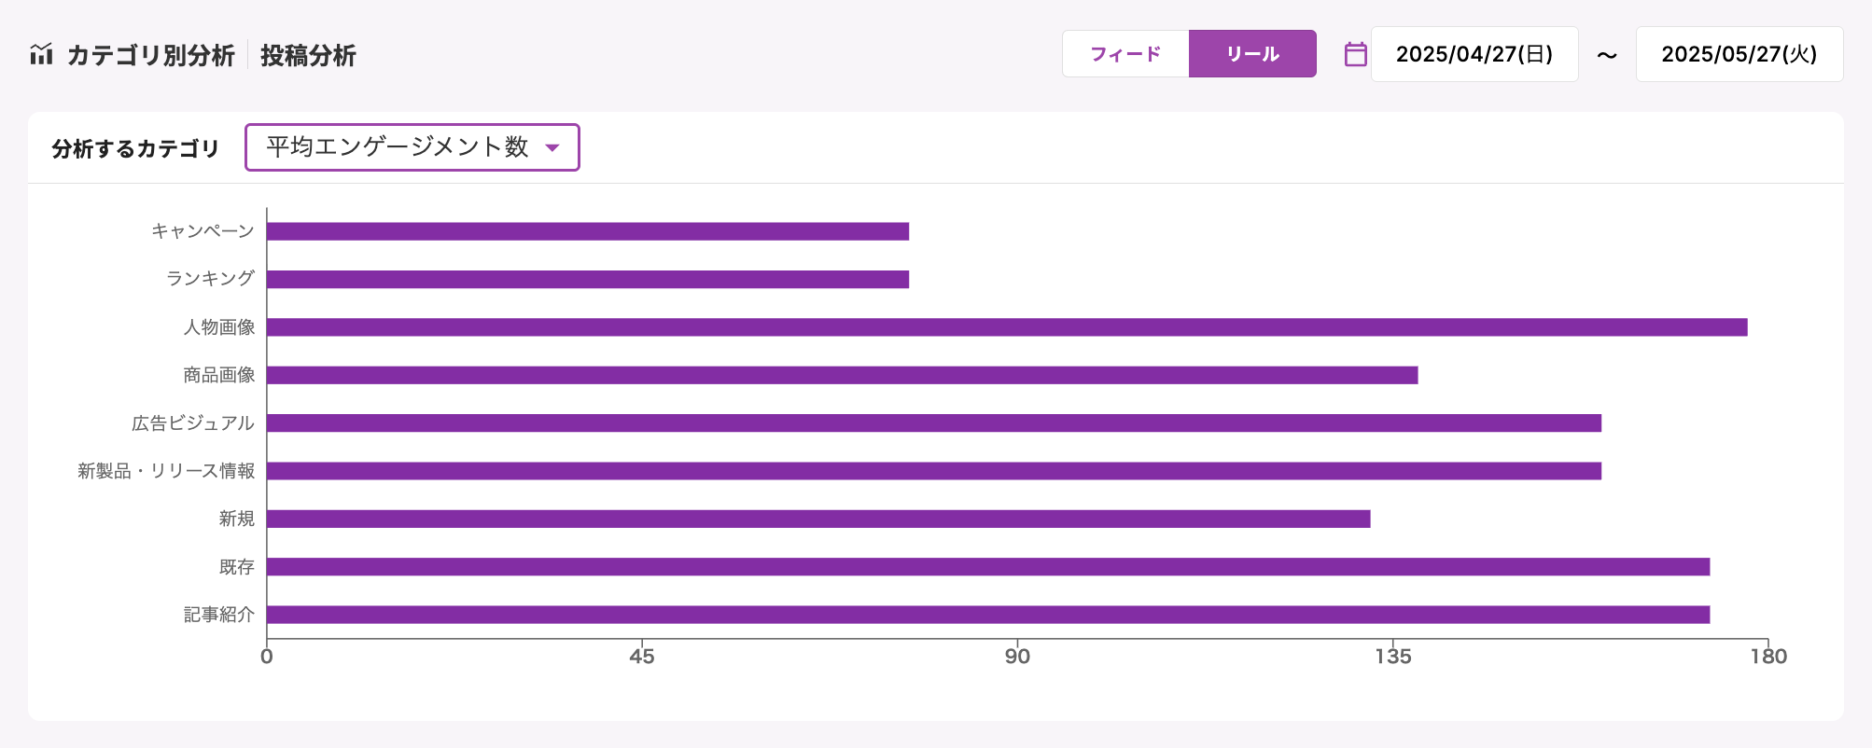Image resolution: width=1872 pixels, height=748 pixels.
Task: Switch to the フィード toggle
Action: [1125, 54]
